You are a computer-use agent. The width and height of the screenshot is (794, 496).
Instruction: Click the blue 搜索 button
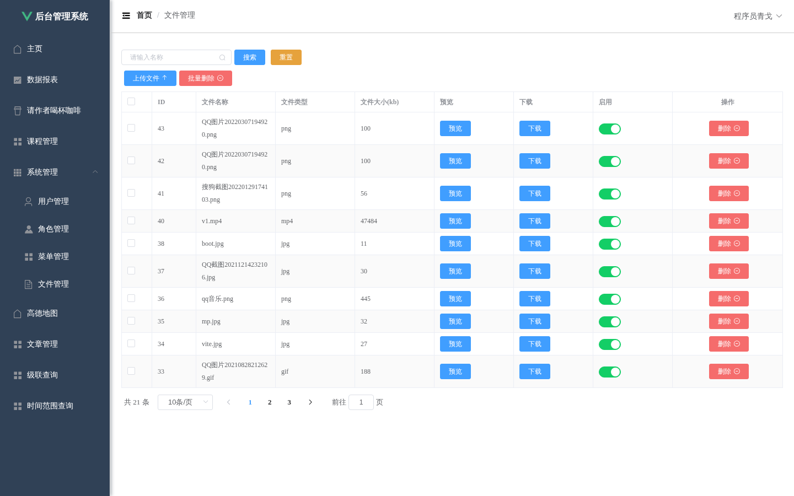[x=250, y=57]
